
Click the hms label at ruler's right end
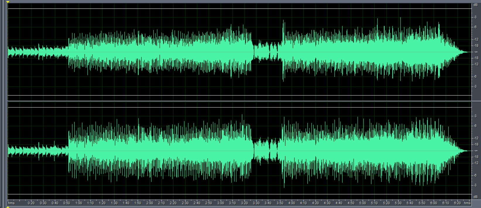[467, 203]
